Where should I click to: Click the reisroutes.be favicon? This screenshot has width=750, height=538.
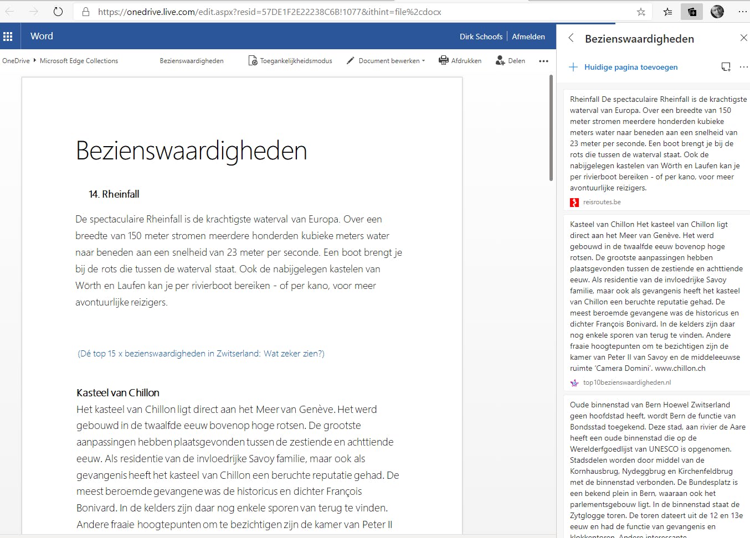(x=574, y=203)
